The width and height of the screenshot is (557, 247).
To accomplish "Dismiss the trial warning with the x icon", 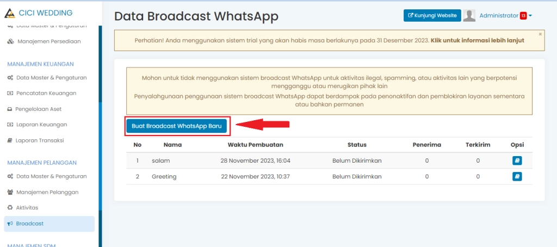I will (x=540, y=34).
